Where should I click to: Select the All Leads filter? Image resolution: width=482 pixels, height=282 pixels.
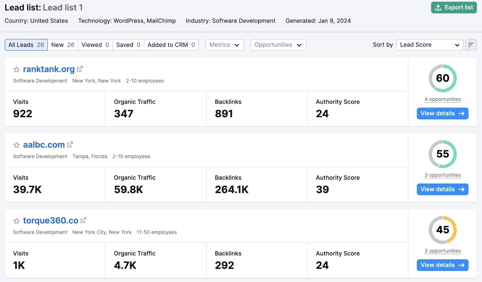tap(26, 44)
